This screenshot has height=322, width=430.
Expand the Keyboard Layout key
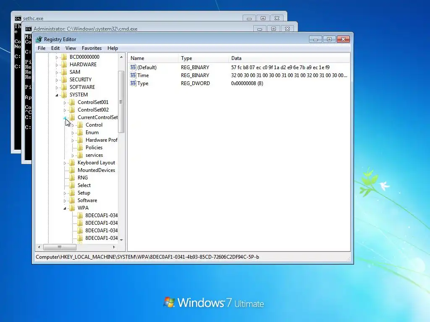pyautogui.click(x=65, y=163)
